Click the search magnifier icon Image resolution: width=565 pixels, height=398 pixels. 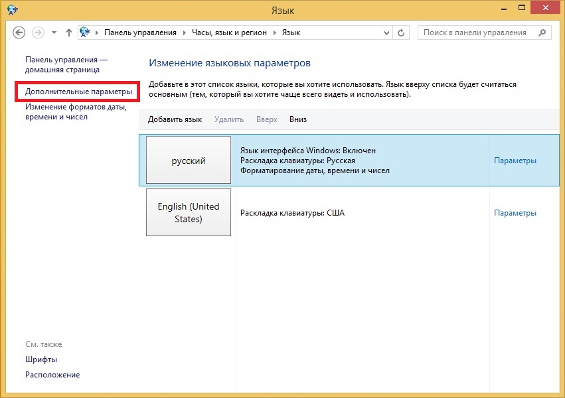point(542,33)
